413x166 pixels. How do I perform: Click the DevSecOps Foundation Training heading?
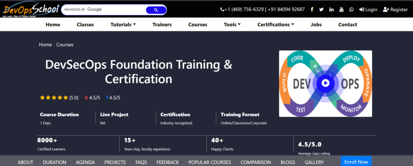pos(138,72)
